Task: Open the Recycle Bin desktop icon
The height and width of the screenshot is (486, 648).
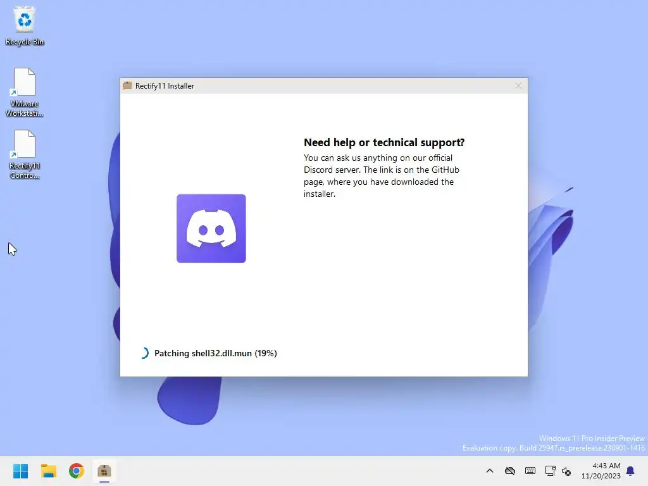Action: [x=25, y=25]
